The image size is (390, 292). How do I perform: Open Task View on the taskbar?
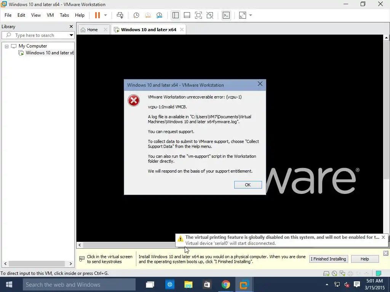coord(150,284)
